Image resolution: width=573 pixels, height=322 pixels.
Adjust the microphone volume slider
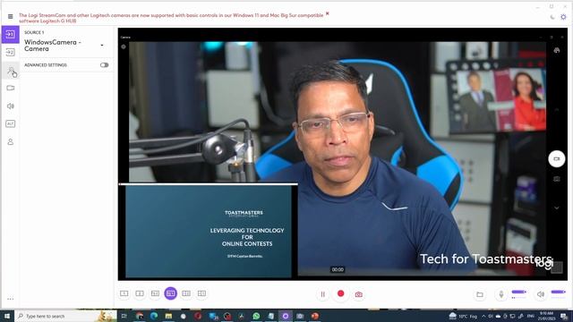[519, 292]
